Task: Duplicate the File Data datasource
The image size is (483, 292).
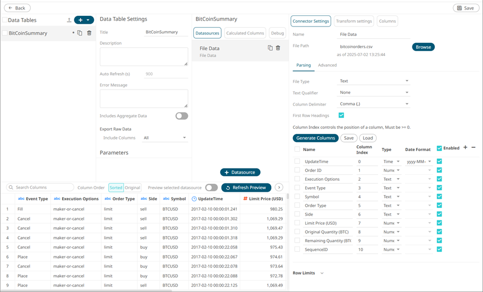Action: tap(270, 48)
